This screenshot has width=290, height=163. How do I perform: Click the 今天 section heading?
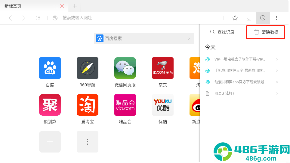210,47
